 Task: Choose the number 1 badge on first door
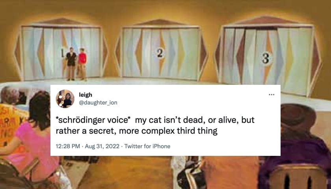click(x=63, y=52)
